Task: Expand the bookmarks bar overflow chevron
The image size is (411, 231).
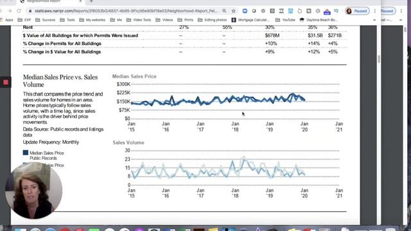Action: [x=374, y=20]
